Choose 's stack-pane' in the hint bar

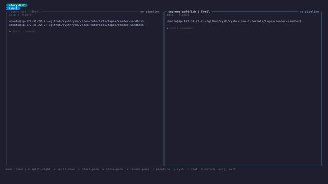click(89, 169)
